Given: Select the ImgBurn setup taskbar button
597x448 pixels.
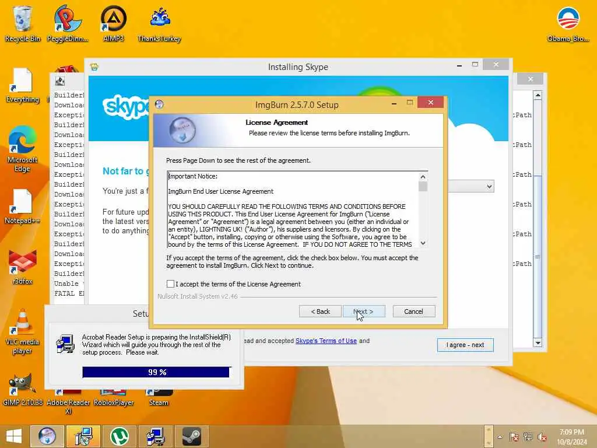Looking at the screenshot, I should coord(47,436).
